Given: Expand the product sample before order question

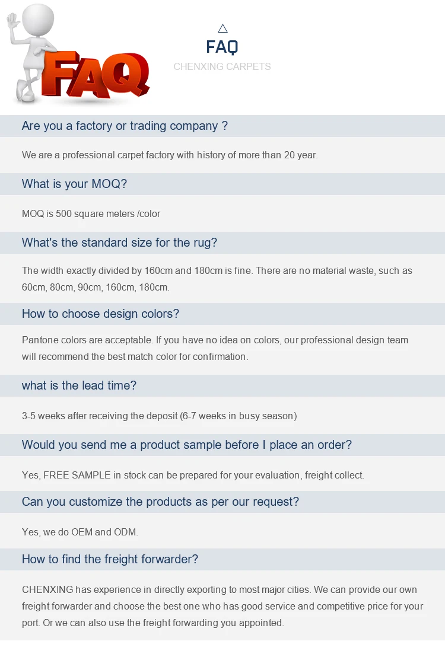Looking at the screenshot, I should (x=187, y=445).
